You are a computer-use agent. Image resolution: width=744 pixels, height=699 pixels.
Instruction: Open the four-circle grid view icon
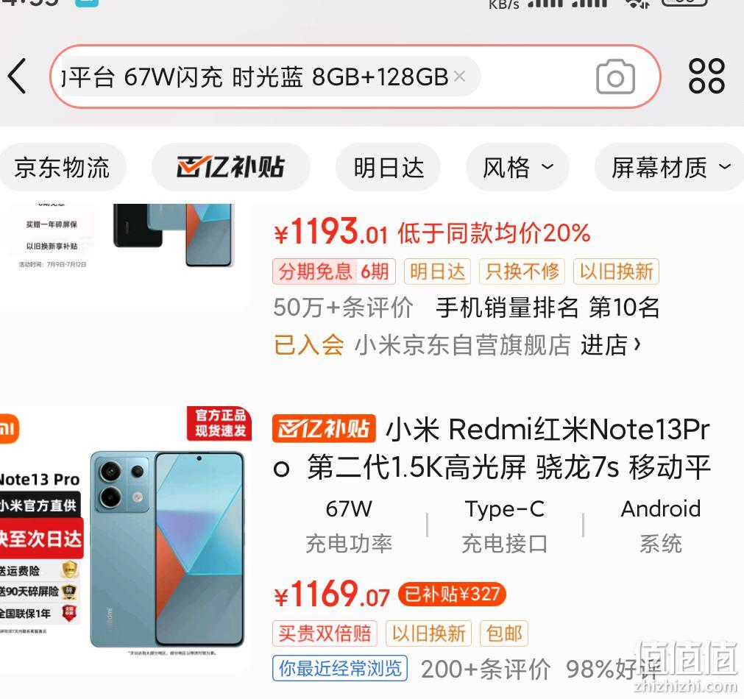pyautogui.click(x=706, y=76)
